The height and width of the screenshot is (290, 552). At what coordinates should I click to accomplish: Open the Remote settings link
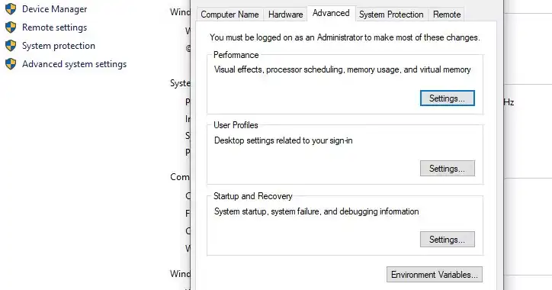(x=55, y=27)
